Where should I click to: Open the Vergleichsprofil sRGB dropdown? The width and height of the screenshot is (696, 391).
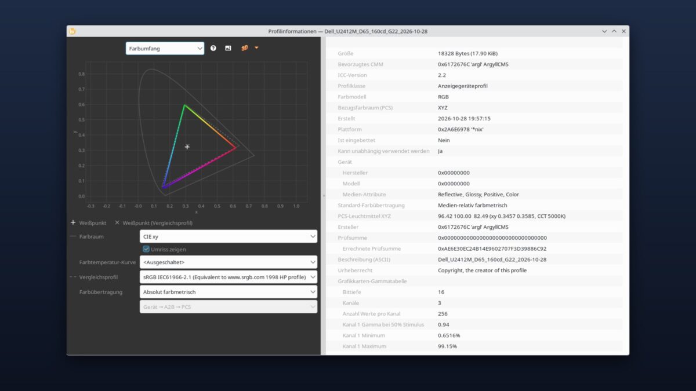coord(229,277)
